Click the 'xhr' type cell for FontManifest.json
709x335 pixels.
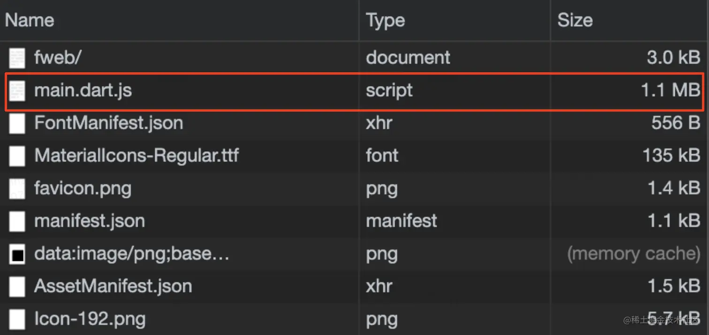coord(379,123)
